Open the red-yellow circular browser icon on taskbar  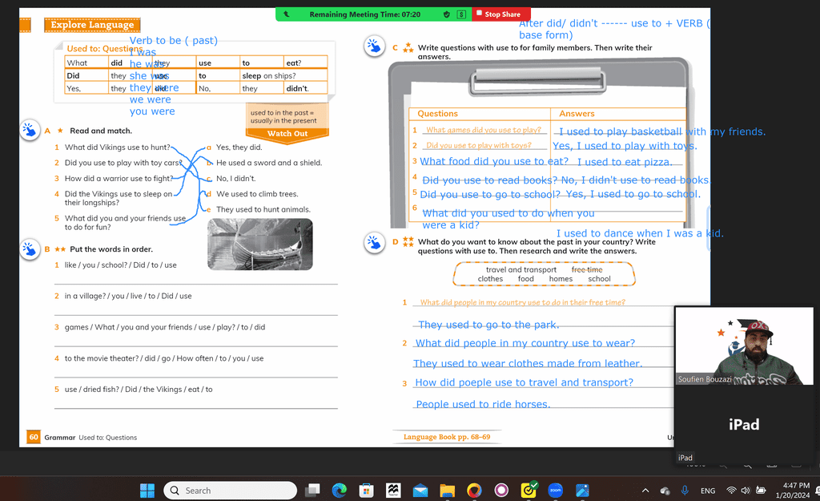(474, 491)
